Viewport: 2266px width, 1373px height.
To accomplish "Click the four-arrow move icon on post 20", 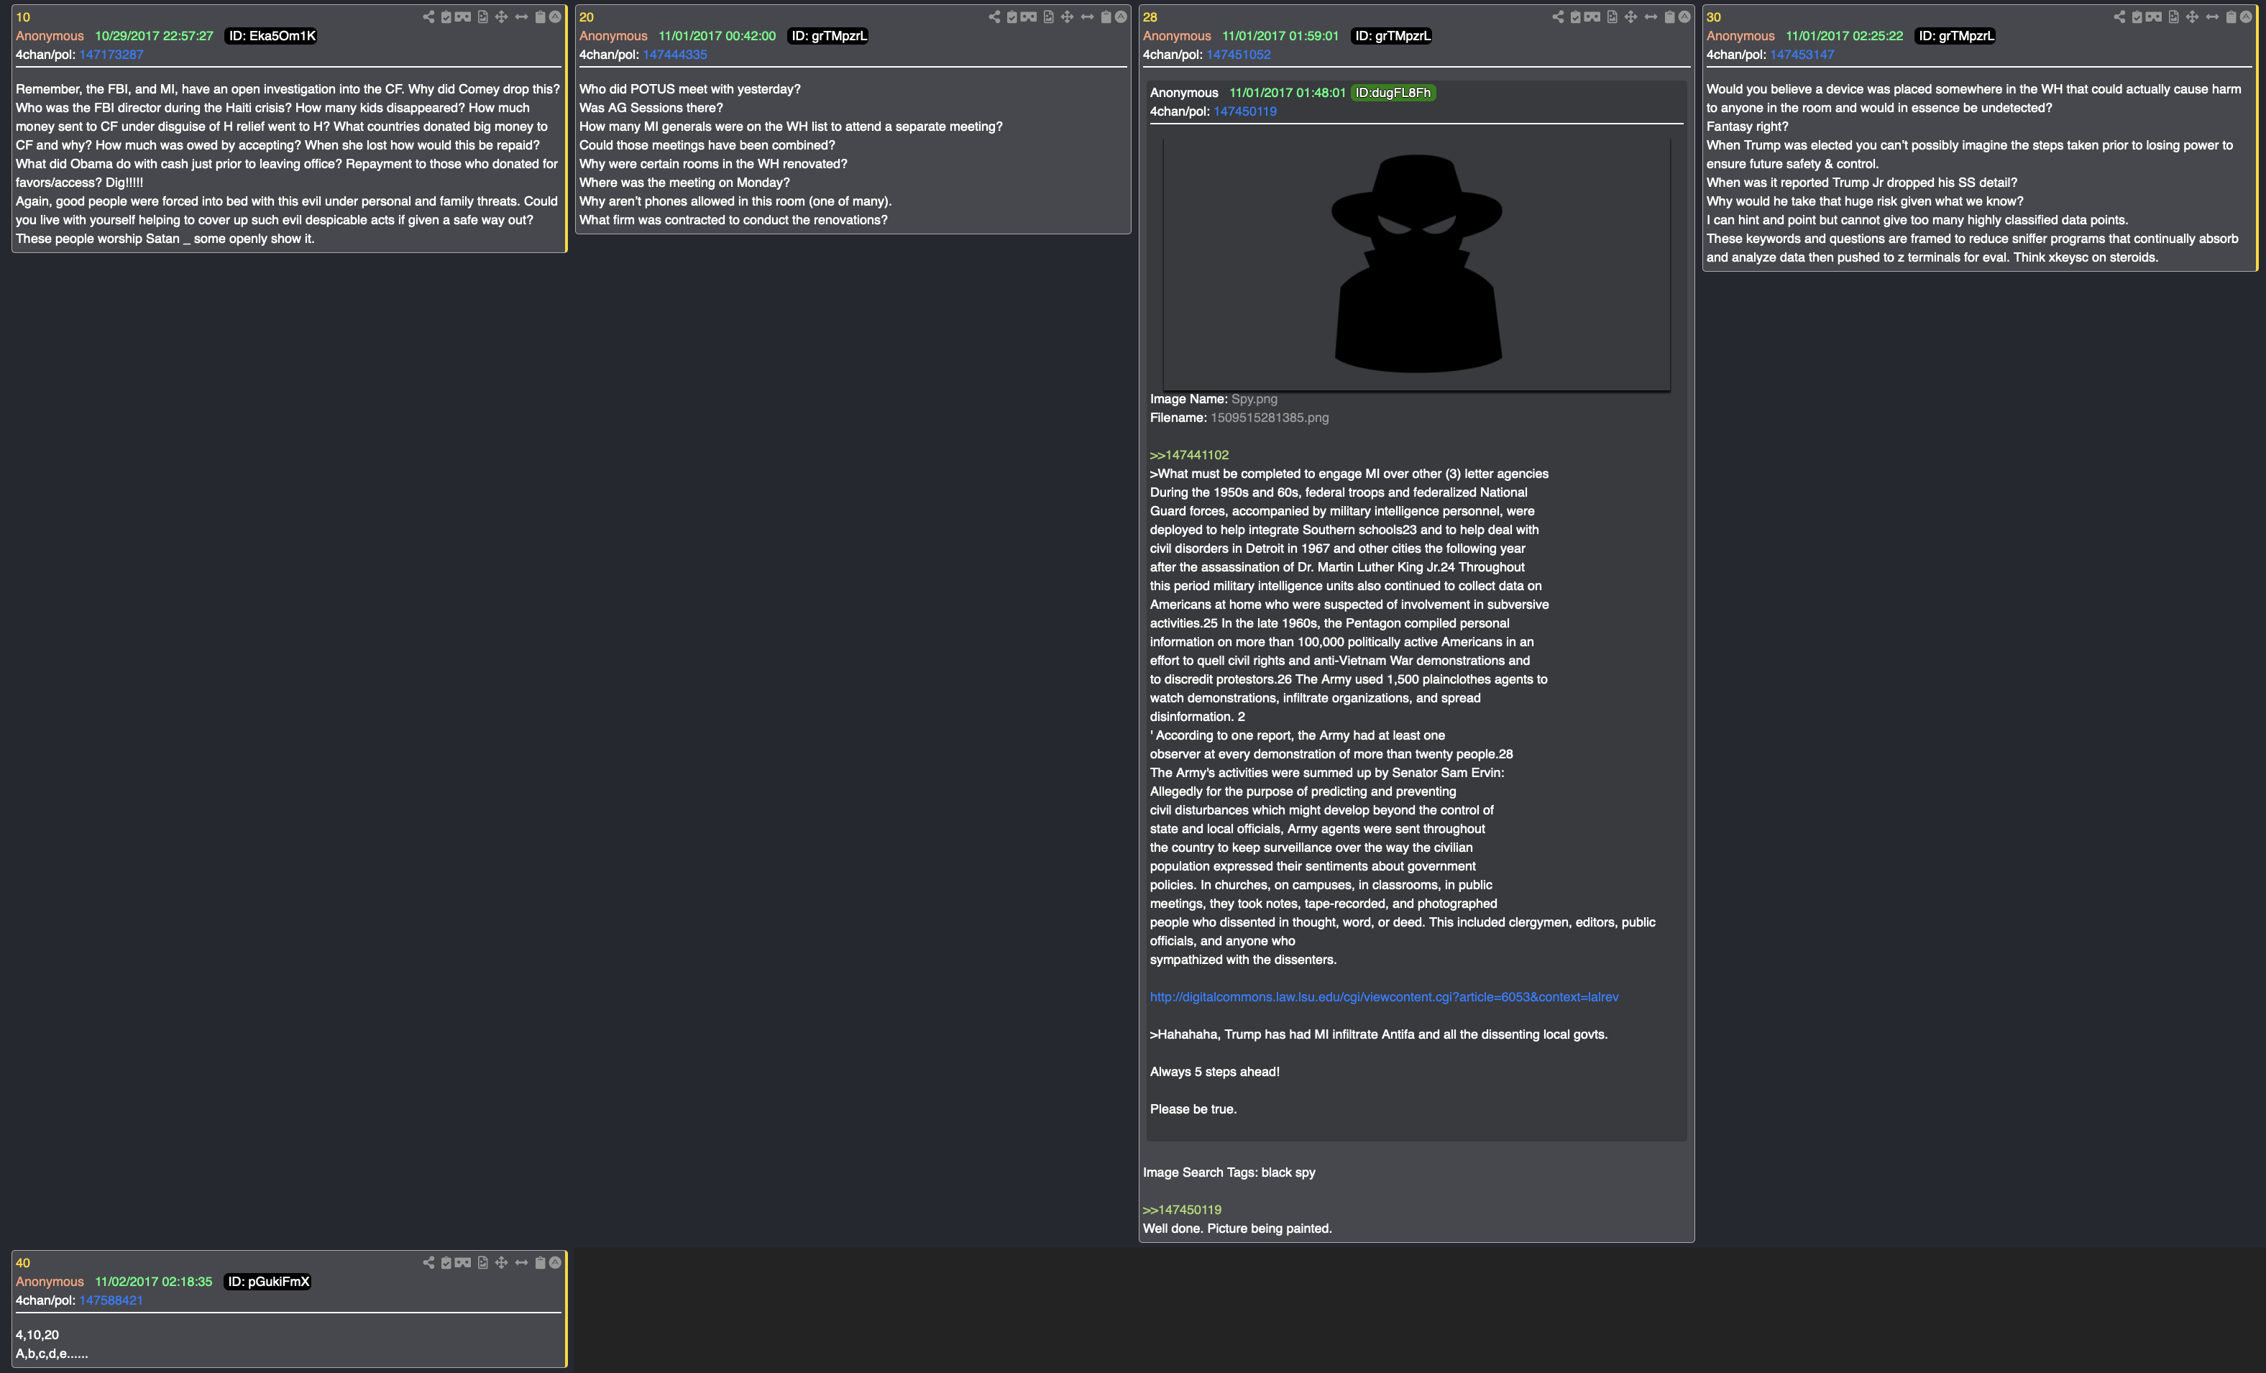I will [1067, 17].
